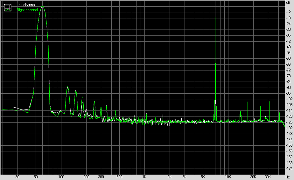Click the -18 dB axis label
Viewport: 294px width, 180px height.
(x=288, y=18)
